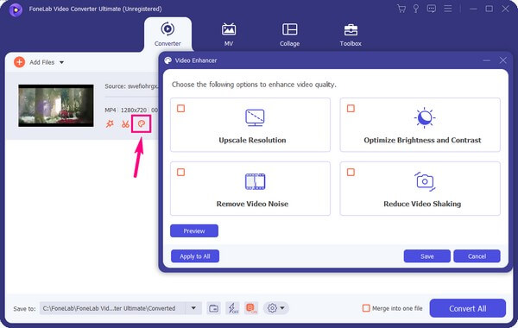Open the Video Enhancer palette icon
The height and width of the screenshot is (328, 518).
[142, 124]
